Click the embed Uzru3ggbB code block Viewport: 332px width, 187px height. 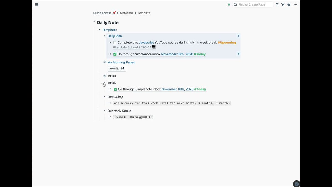[133, 117]
